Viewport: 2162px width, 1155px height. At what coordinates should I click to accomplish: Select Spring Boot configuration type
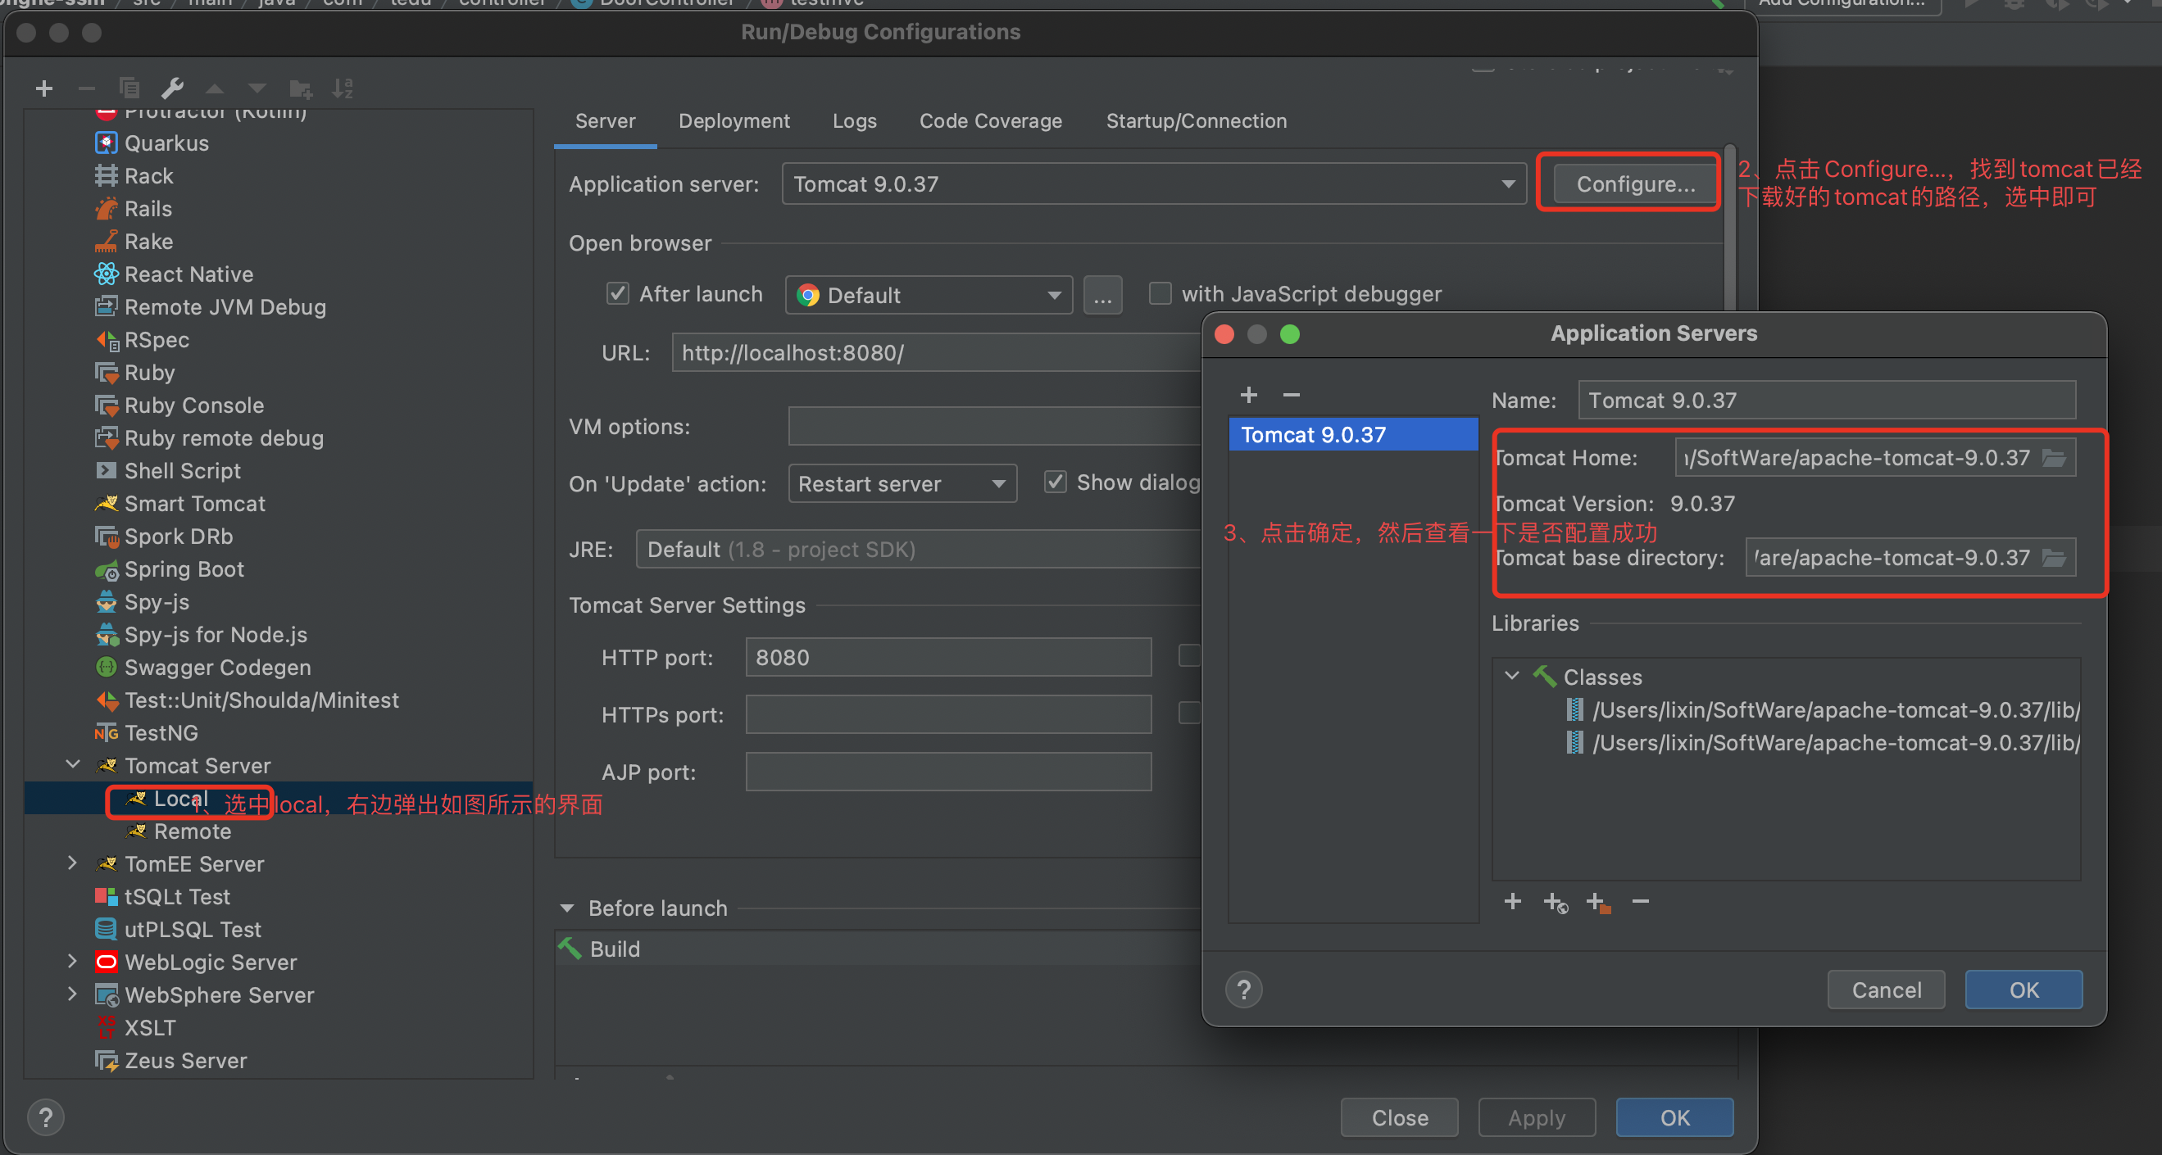click(184, 568)
